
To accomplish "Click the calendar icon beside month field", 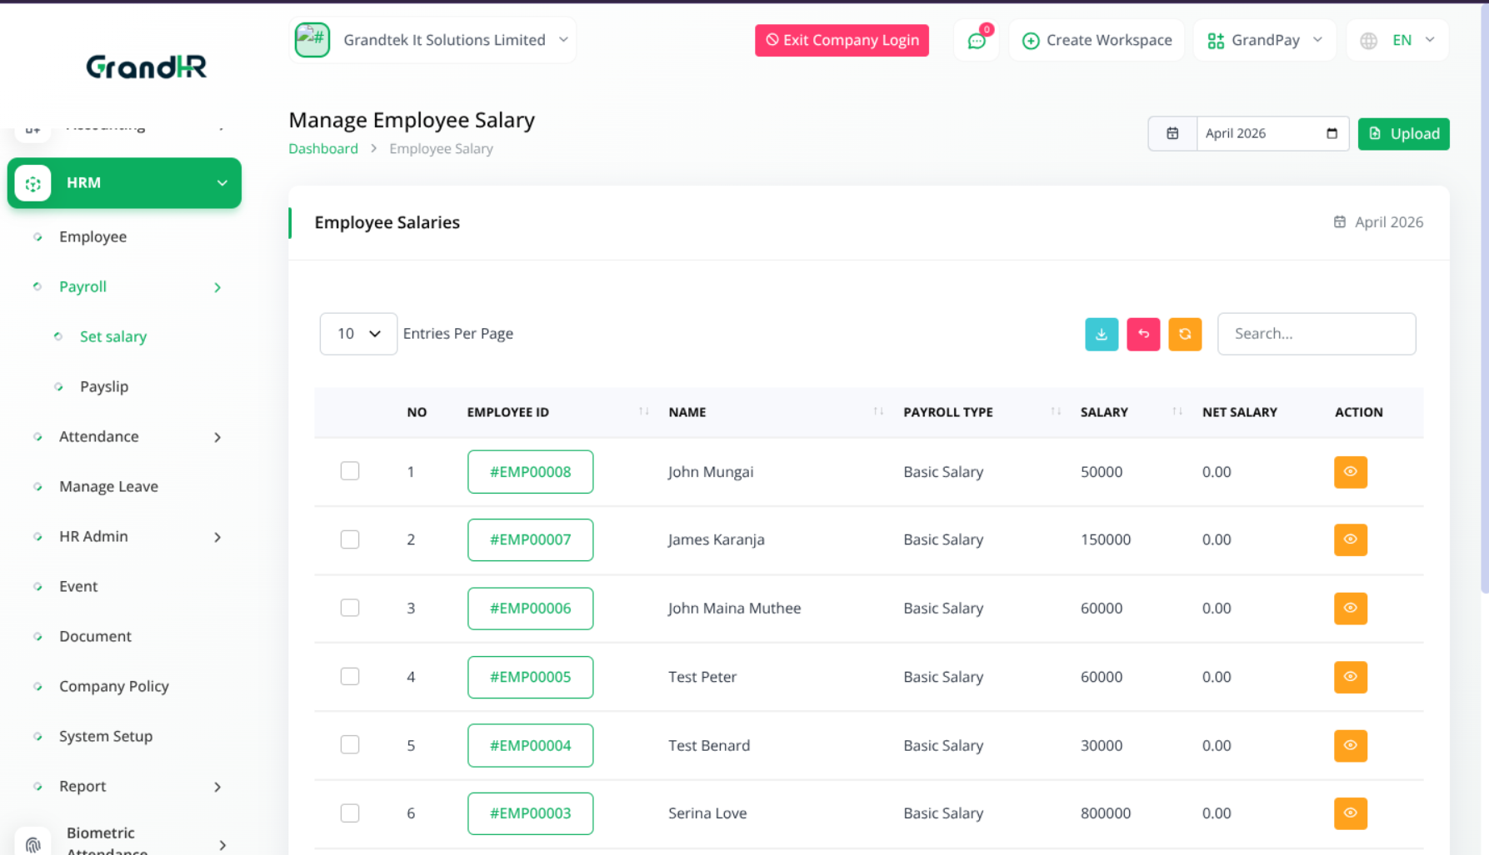I will (x=1172, y=134).
